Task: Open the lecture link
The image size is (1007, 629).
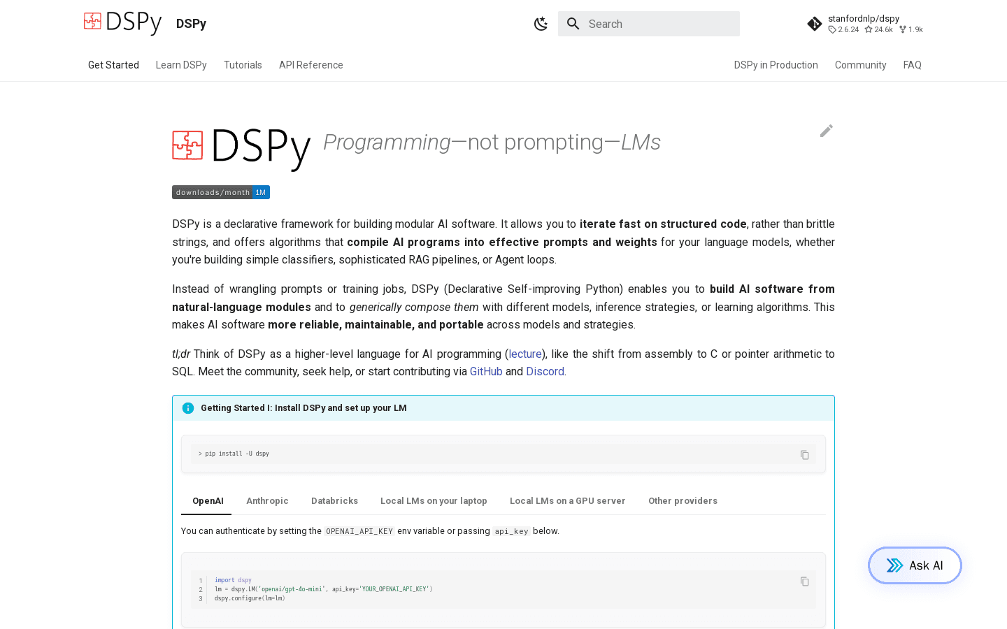Action: [524, 354]
